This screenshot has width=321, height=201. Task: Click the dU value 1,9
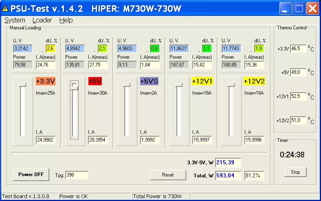point(259,49)
